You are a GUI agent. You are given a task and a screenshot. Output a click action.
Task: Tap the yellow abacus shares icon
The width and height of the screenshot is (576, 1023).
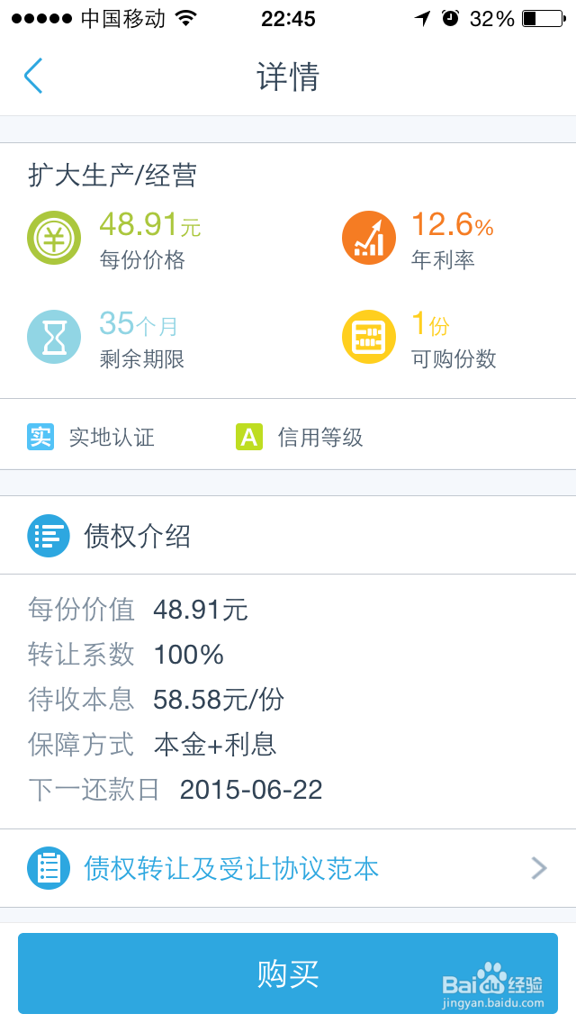click(x=369, y=337)
